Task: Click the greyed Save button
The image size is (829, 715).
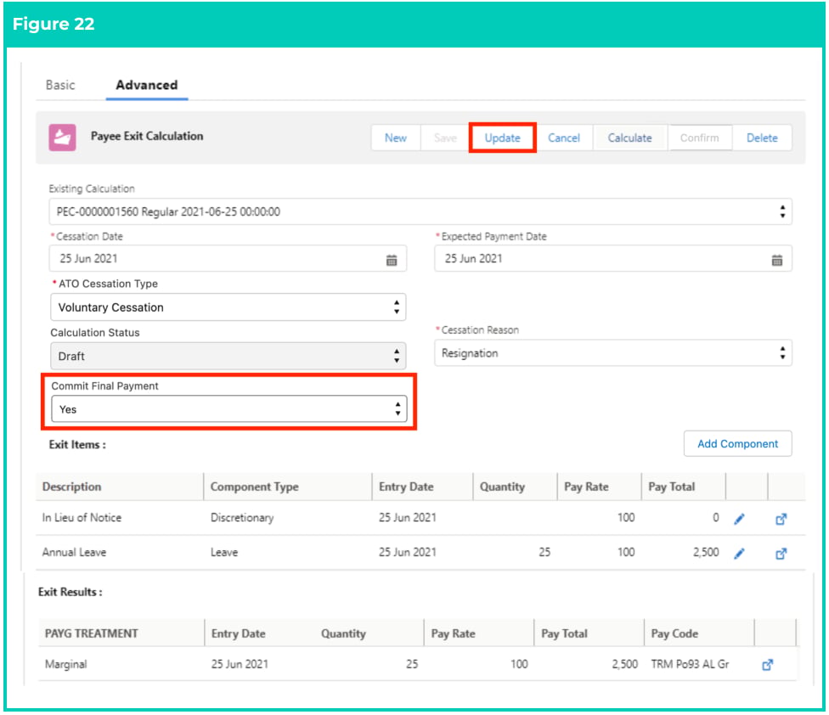Action: pyautogui.click(x=444, y=138)
